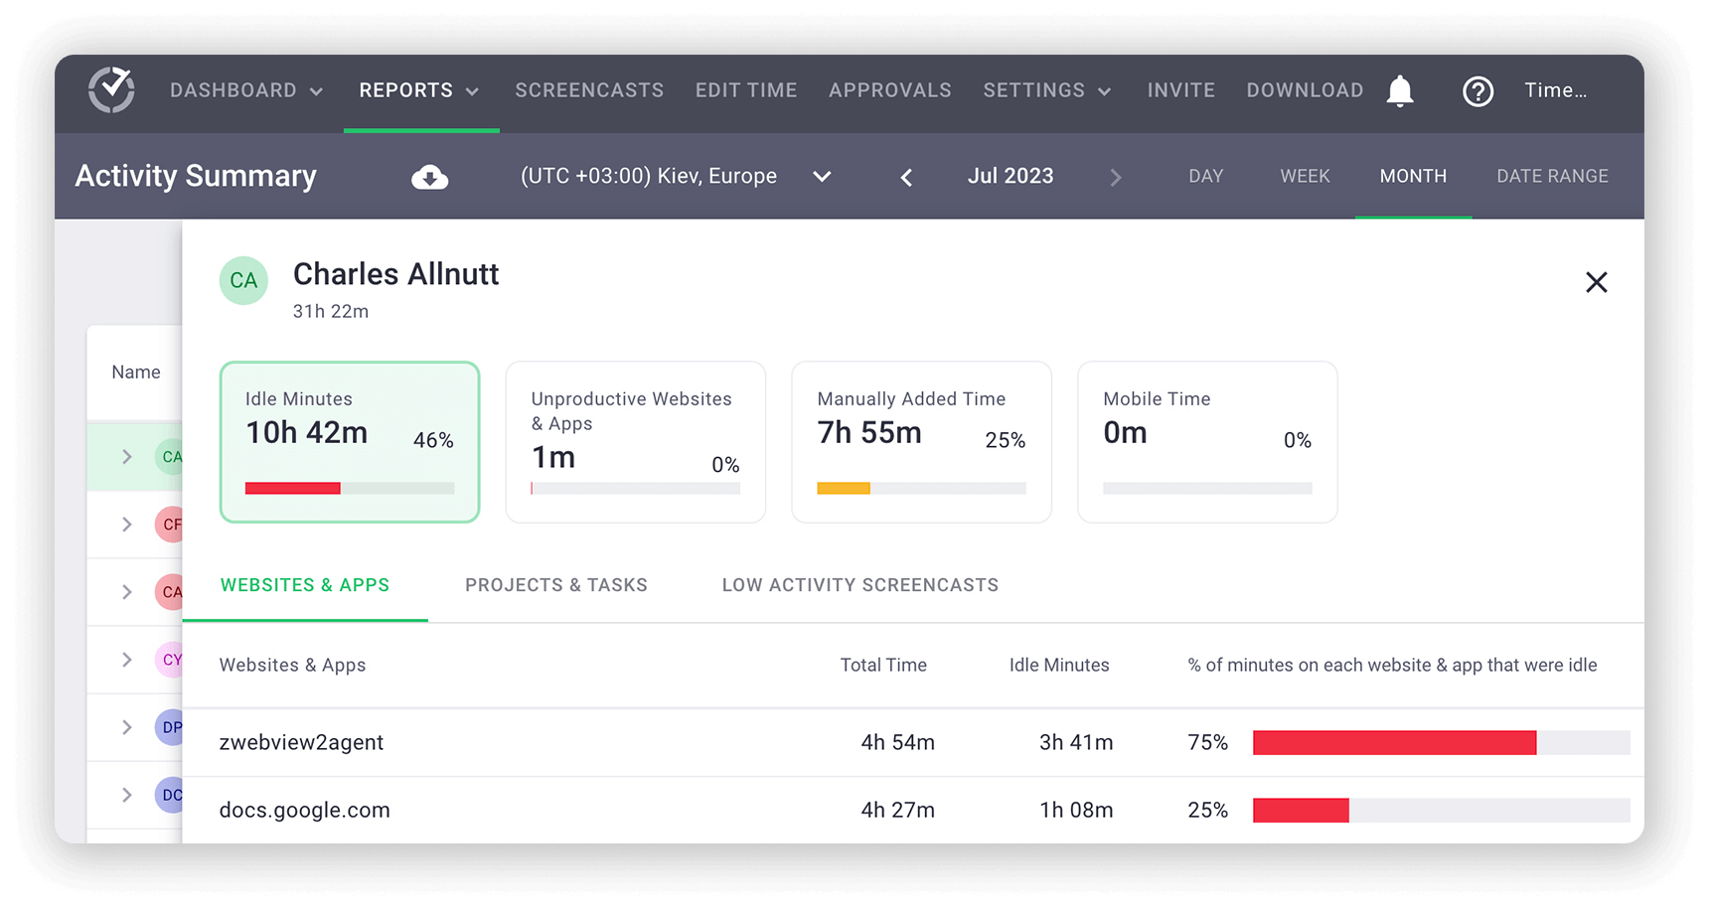Screen dimensions: 1709x908
Task: Go to previous month arrow
Action: [906, 177]
